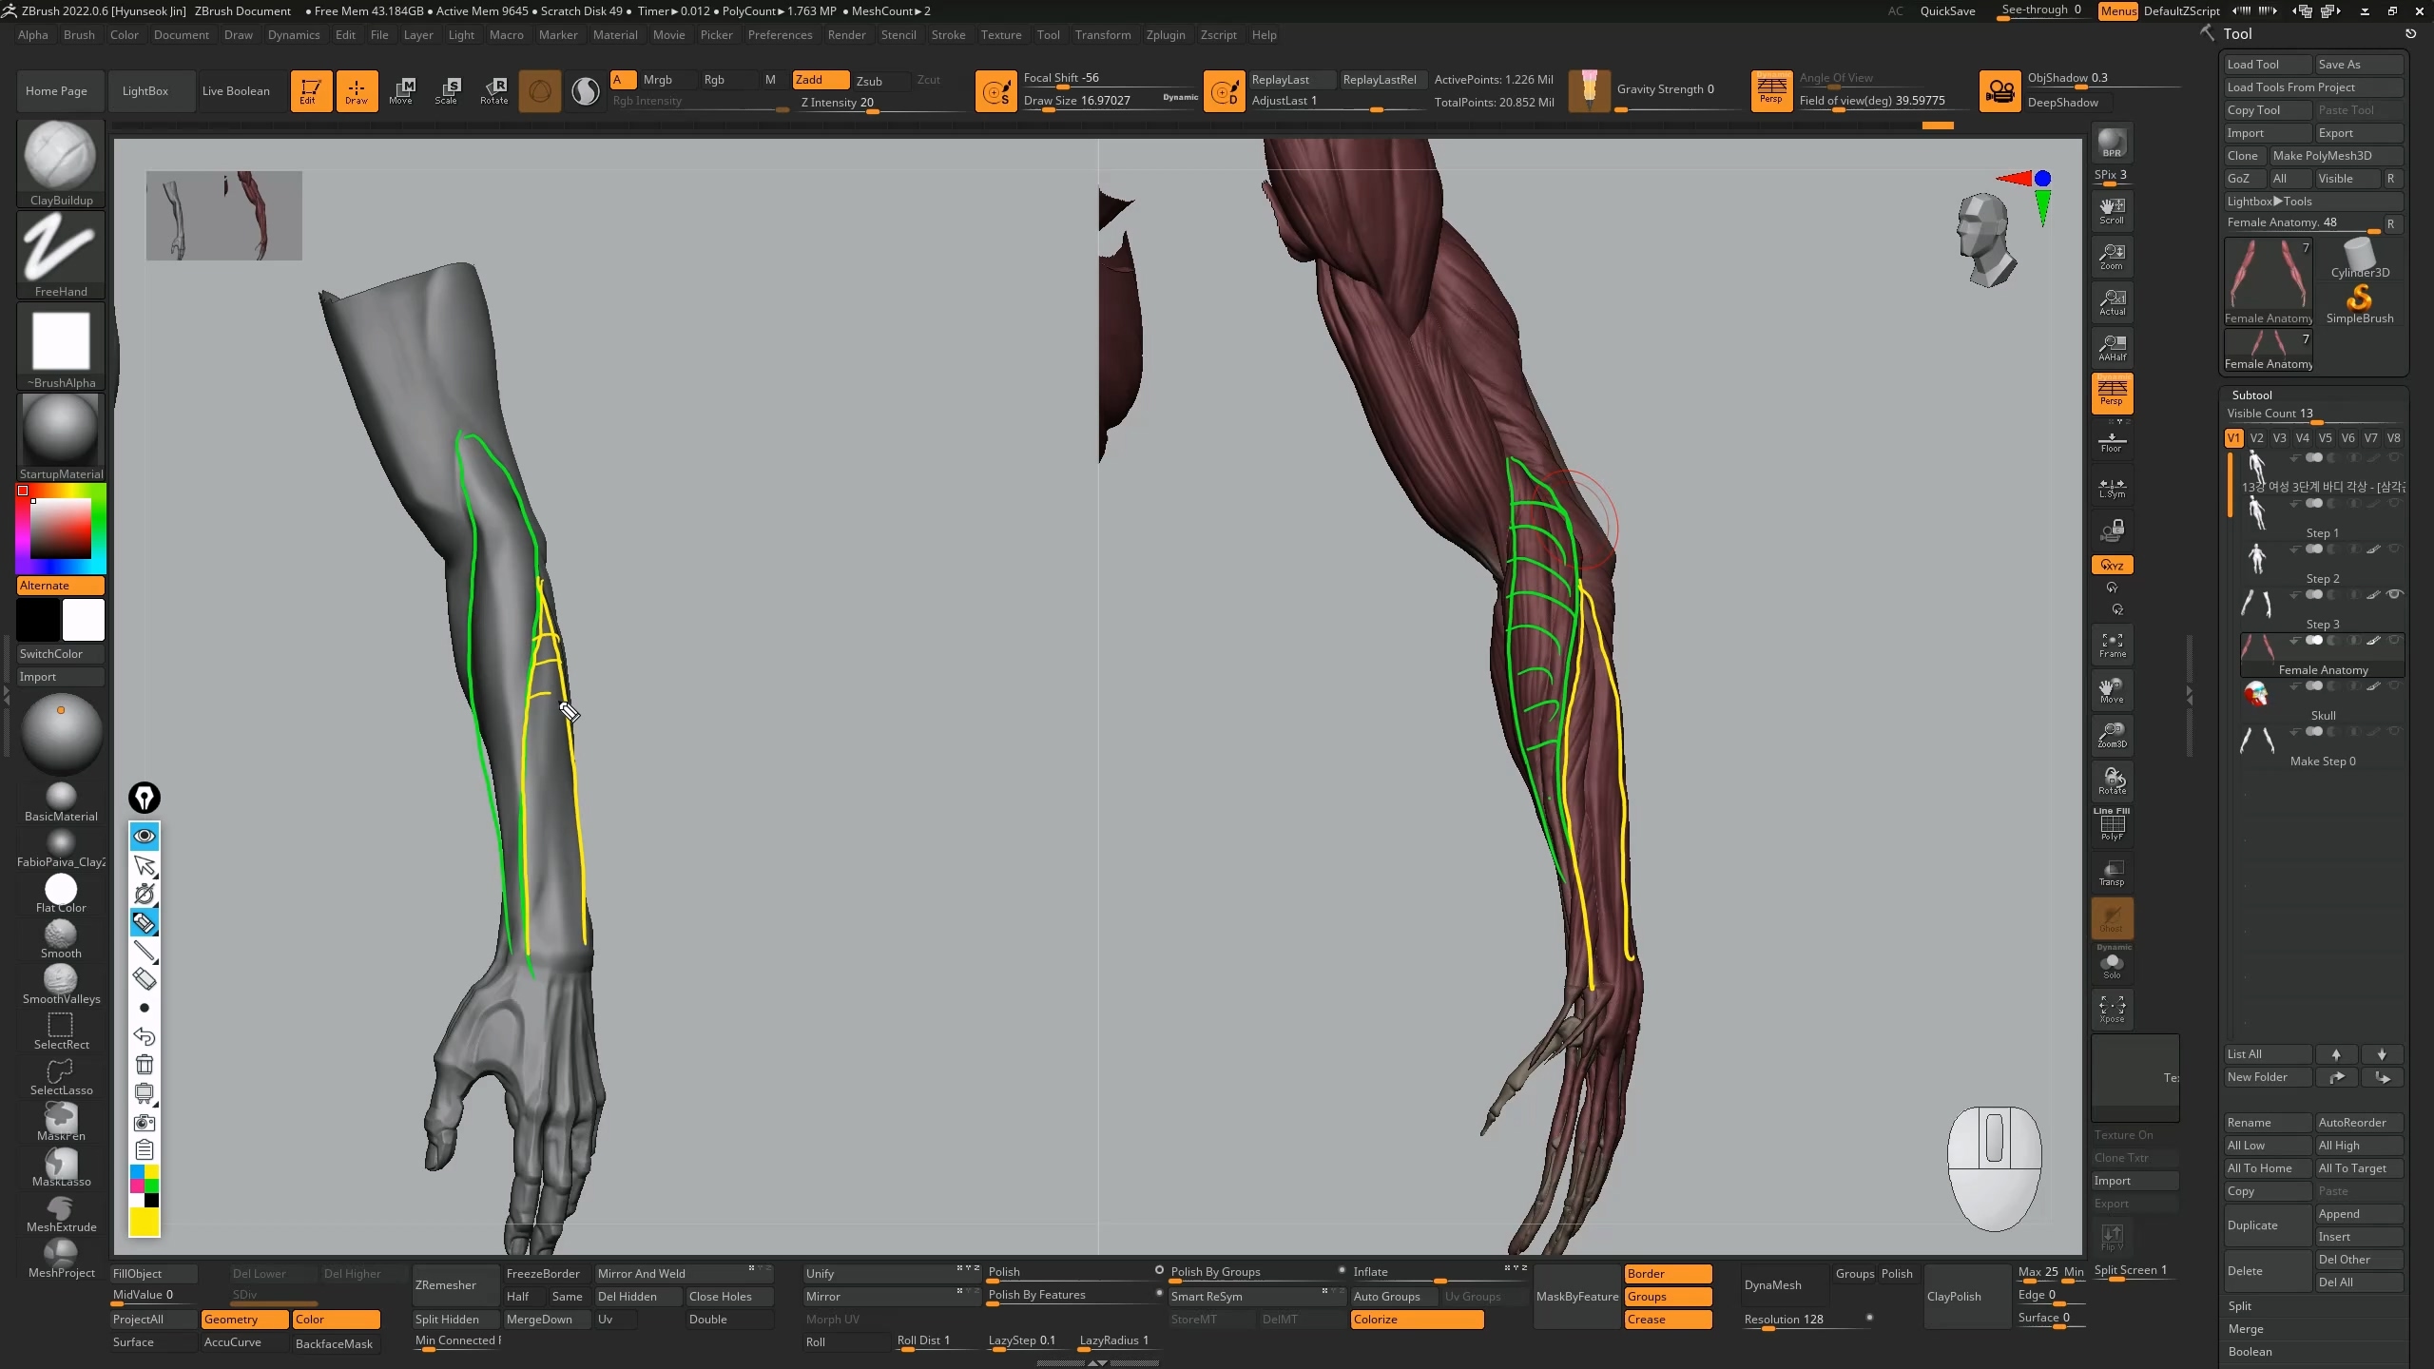Image resolution: width=2434 pixels, height=1369 pixels.
Task: Expand the Boolean subtool section
Action: point(2250,1351)
